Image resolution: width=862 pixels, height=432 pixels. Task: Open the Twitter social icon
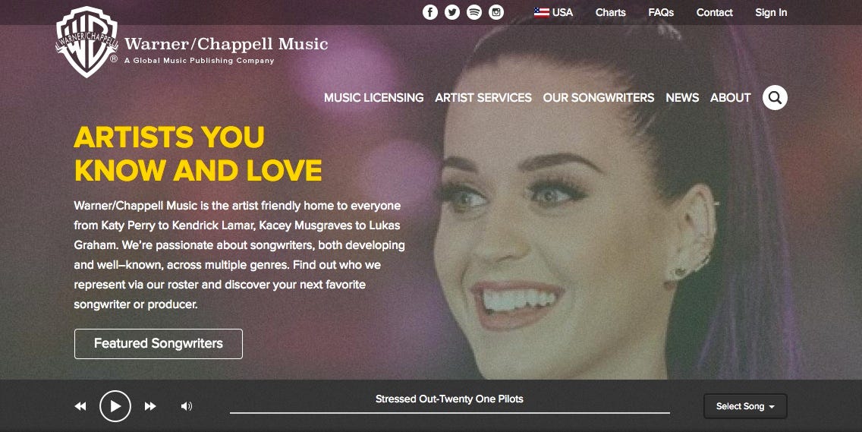pyautogui.click(x=452, y=12)
